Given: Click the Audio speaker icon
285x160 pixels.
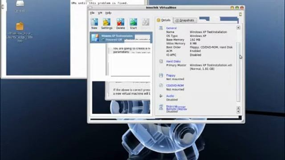Looking at the screenshot, I should point(161,96).
